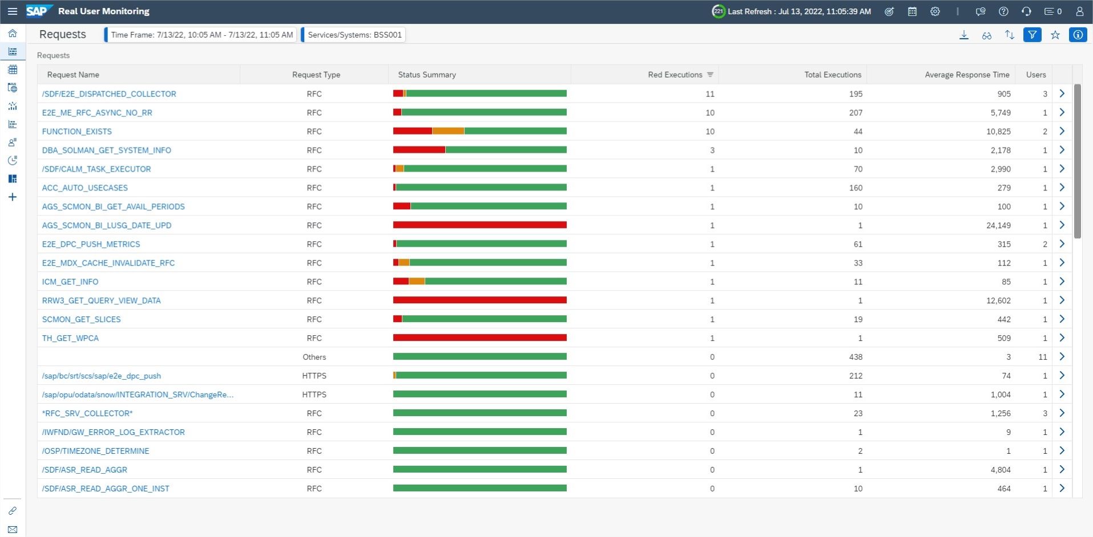Go to Home in left sidebar
This screenshot has height=537, width=1093.
13,33
